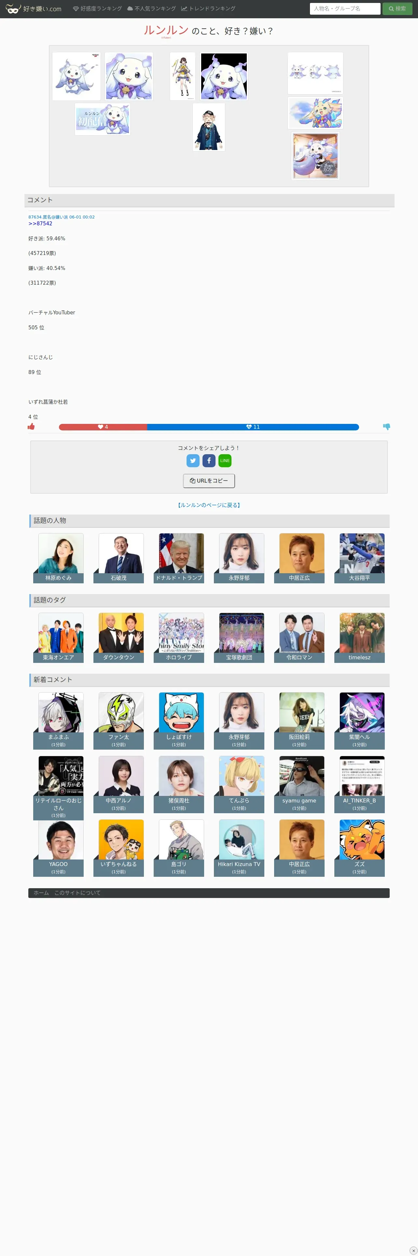Open 猪俣周杜 comment card

click(179, 784)
